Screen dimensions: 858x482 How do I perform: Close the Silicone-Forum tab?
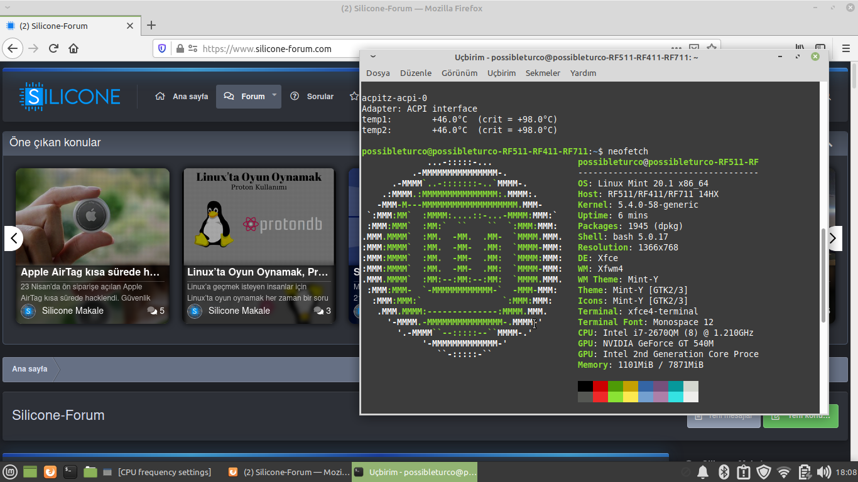click(x=130, y=26)
